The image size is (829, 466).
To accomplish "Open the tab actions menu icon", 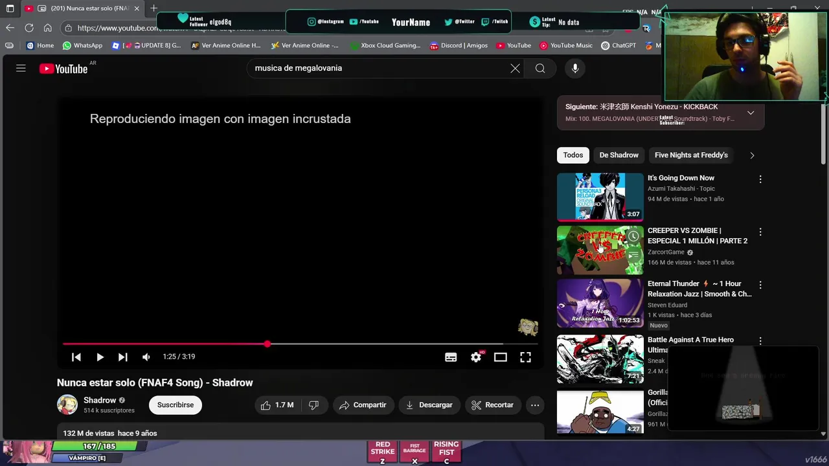I will 10,8.
